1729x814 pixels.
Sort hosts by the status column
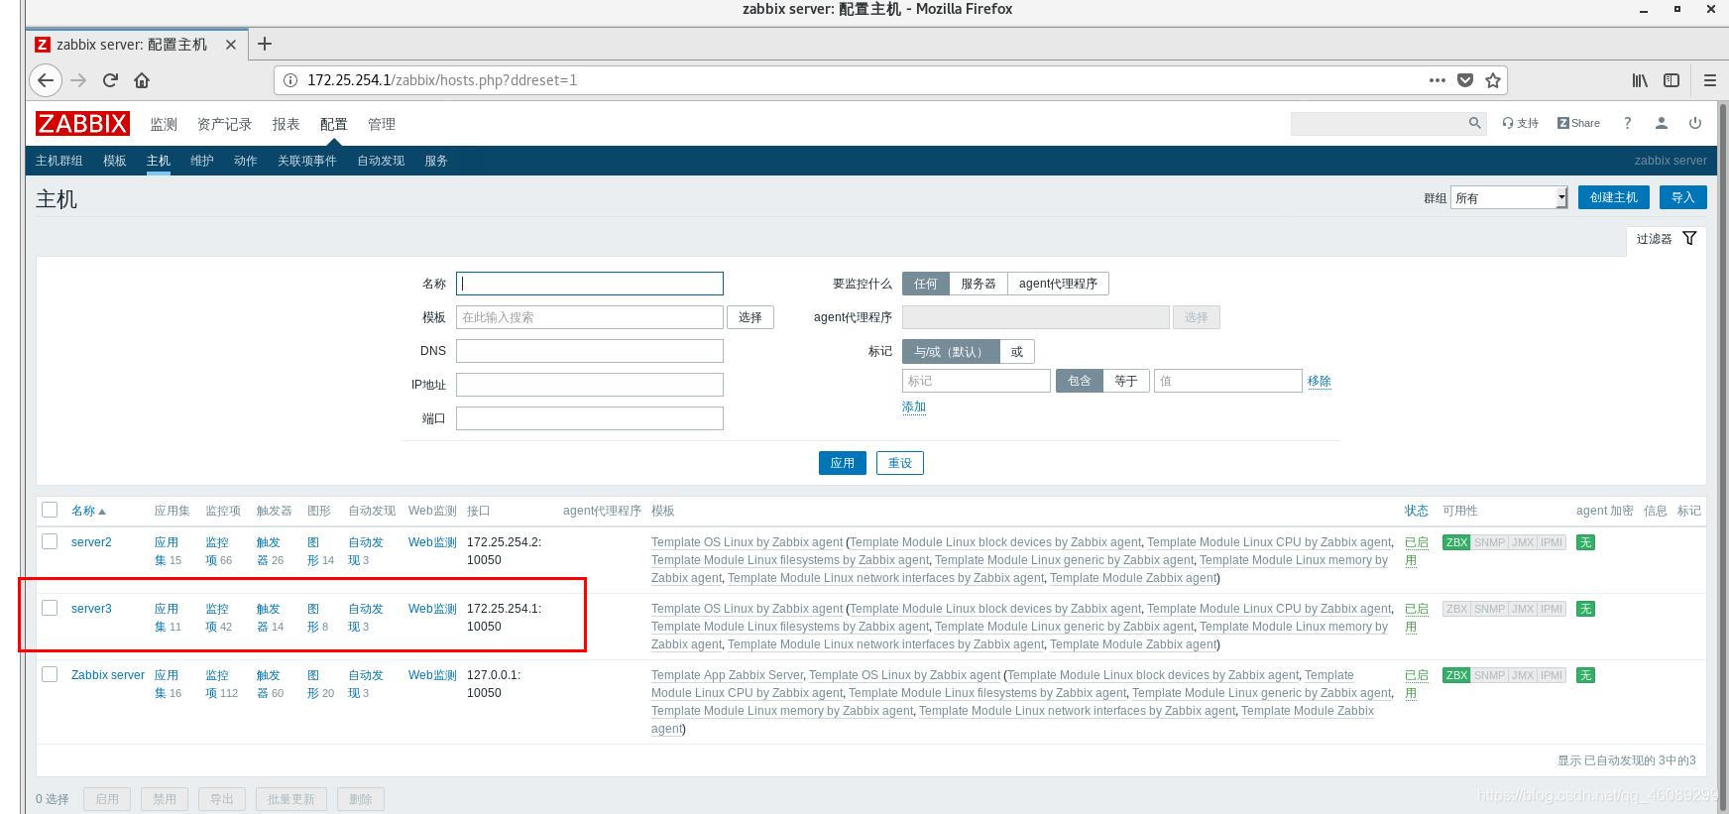(x=1416, y=511)
